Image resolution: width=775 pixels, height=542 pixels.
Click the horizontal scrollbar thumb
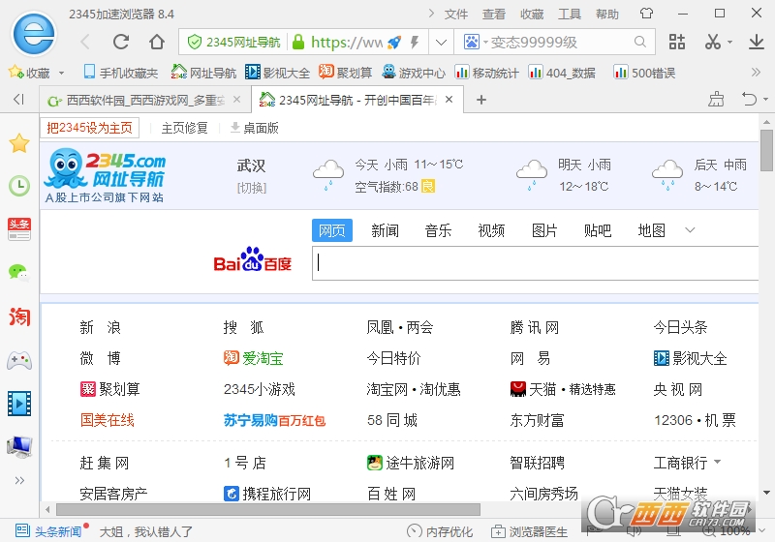point(268,509)
